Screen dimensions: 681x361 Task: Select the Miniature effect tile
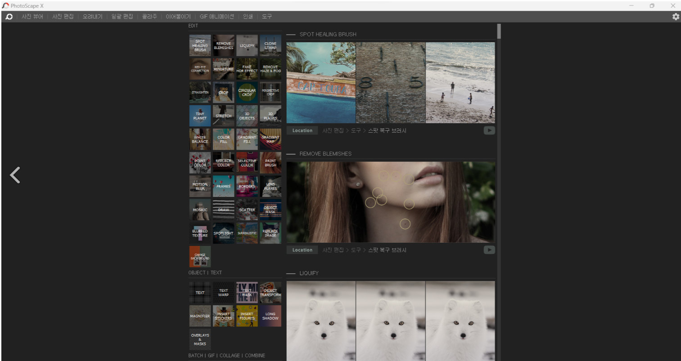(223, 69)
